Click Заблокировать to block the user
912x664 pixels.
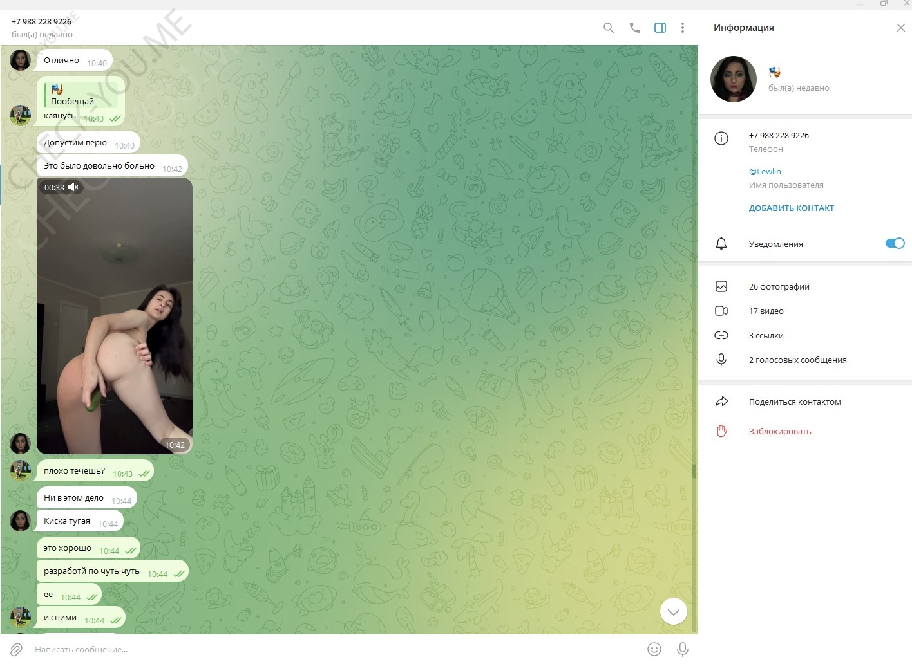point(779,432)
